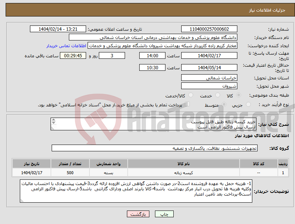Click the تعداد / مقدار column header

tap(70, 164)
